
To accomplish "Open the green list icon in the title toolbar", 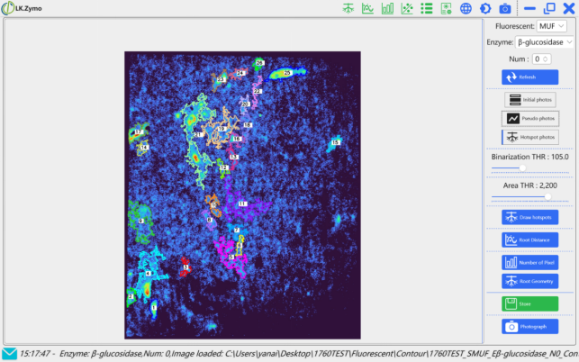I will tap(426, 9).
